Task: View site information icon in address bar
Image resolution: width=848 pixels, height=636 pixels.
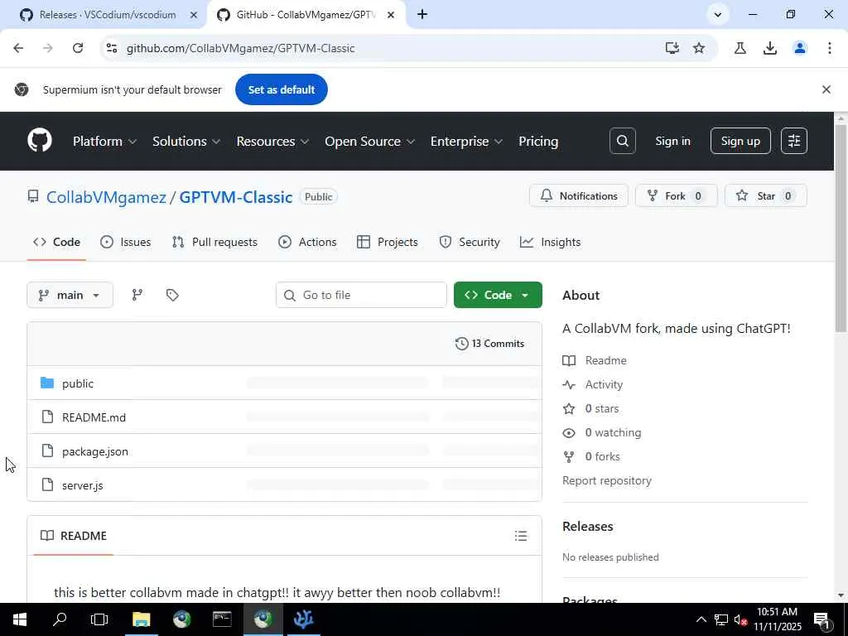Action: (112, 48)
